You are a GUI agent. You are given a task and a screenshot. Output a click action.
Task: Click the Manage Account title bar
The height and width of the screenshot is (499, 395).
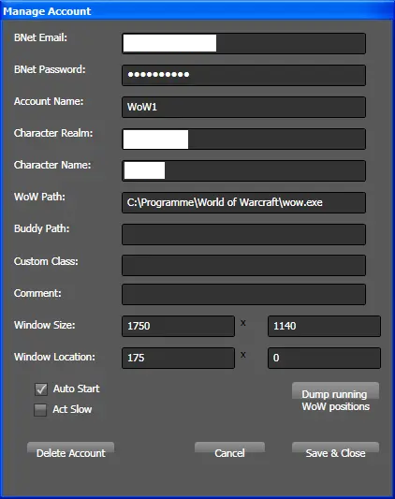tap(197, 11)
